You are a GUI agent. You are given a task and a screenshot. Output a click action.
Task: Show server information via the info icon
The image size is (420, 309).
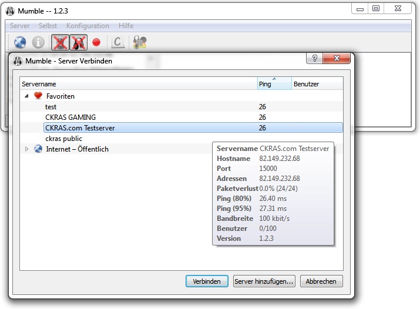click(38, 42)
